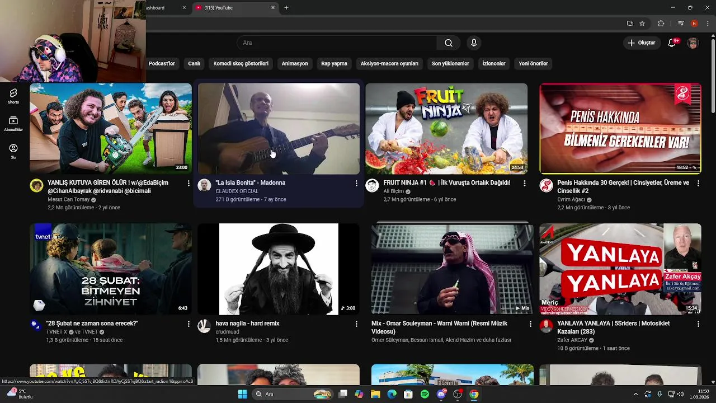
Task: Open Windows Start menu
Action: click(x=242, y=394)
